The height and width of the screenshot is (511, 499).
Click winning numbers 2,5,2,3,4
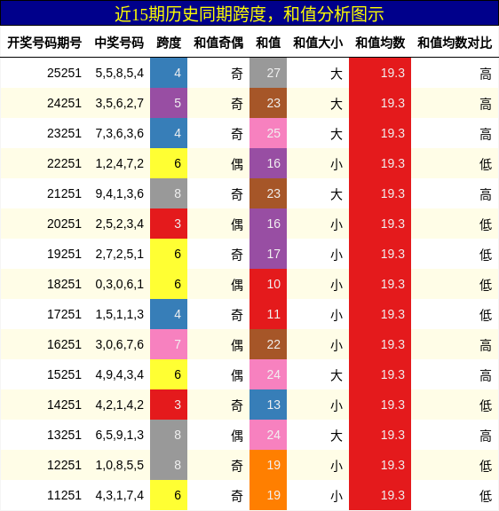(119, 224)
